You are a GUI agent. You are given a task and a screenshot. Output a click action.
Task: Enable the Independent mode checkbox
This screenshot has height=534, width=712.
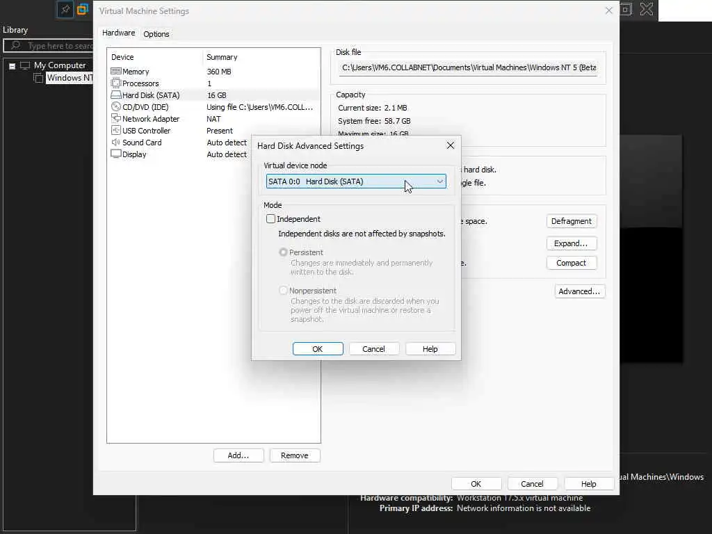pos(270,219)
